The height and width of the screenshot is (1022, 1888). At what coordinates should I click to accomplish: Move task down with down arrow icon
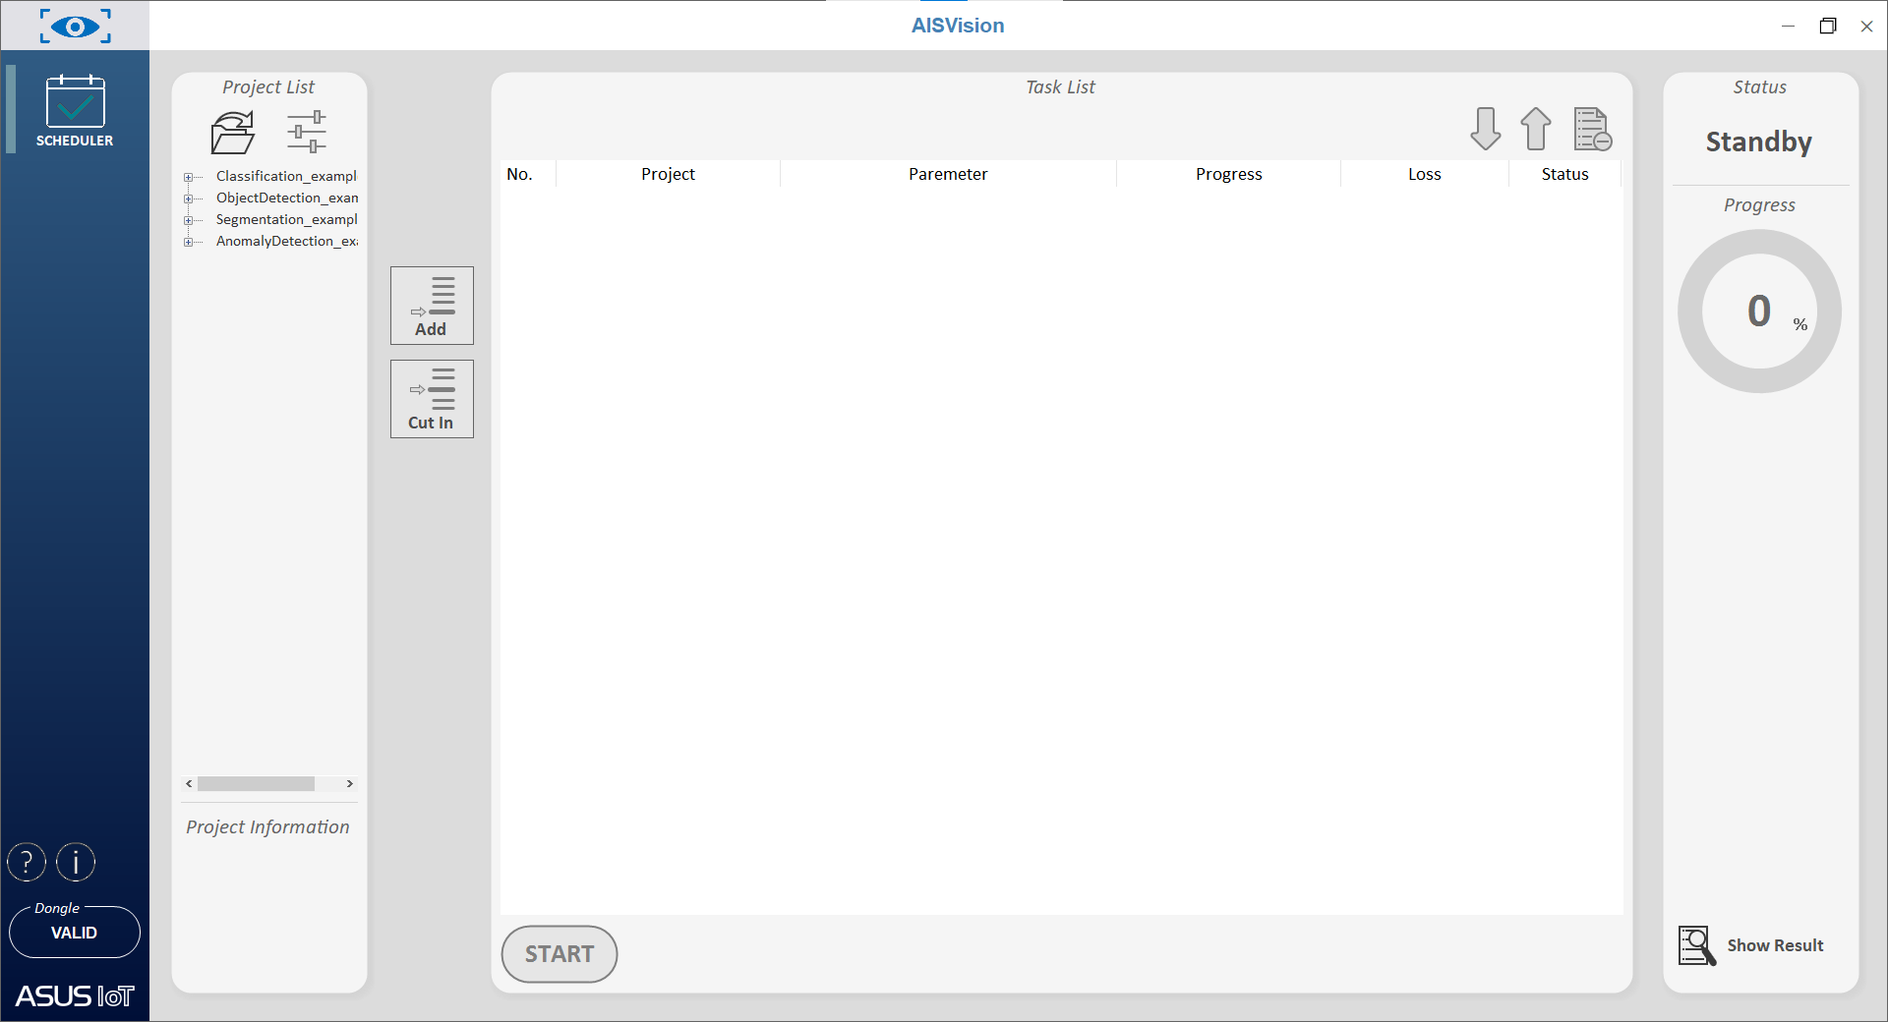1485,129
